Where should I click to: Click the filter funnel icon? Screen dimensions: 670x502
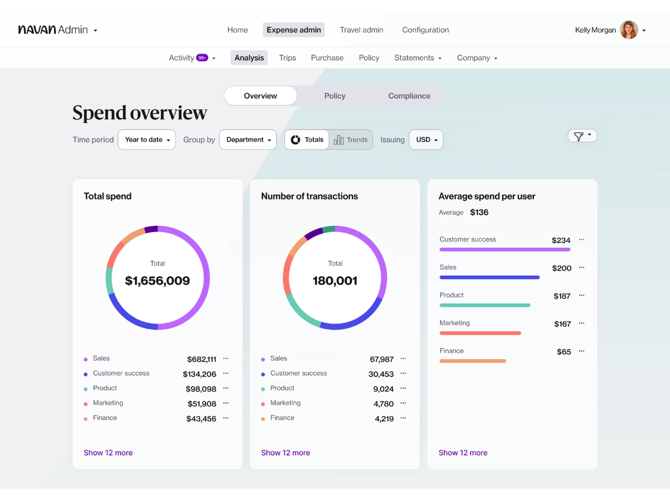(x=578, y=136)
